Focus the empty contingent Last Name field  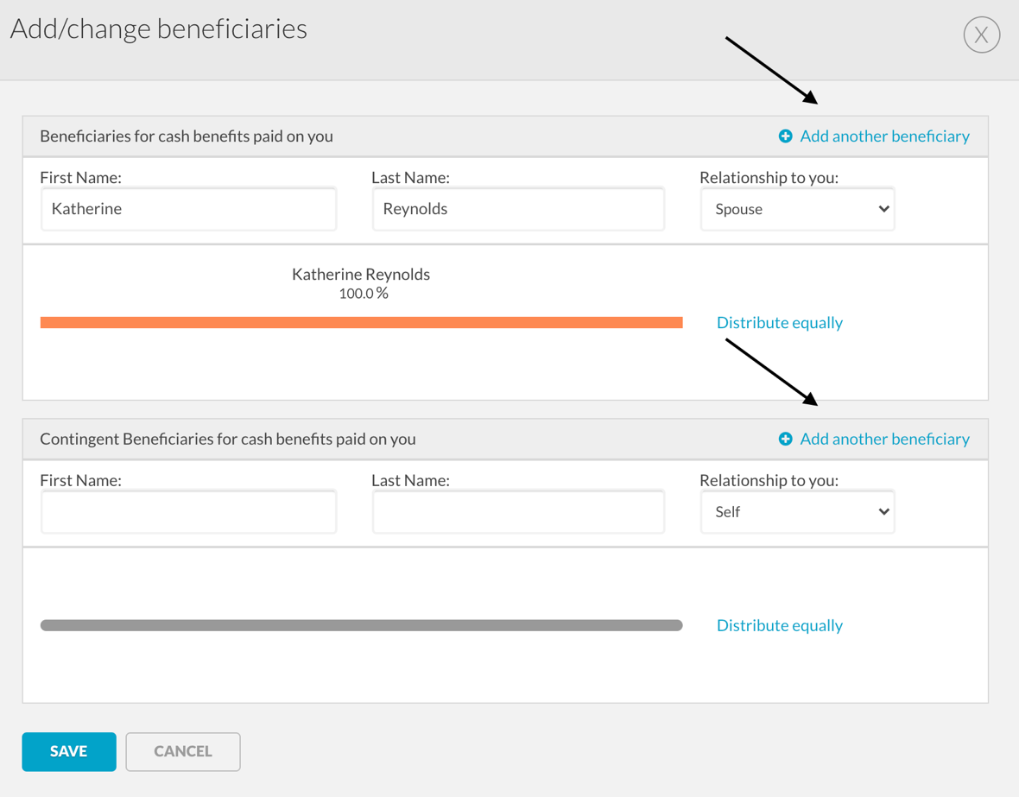click(x=518, y=512)
